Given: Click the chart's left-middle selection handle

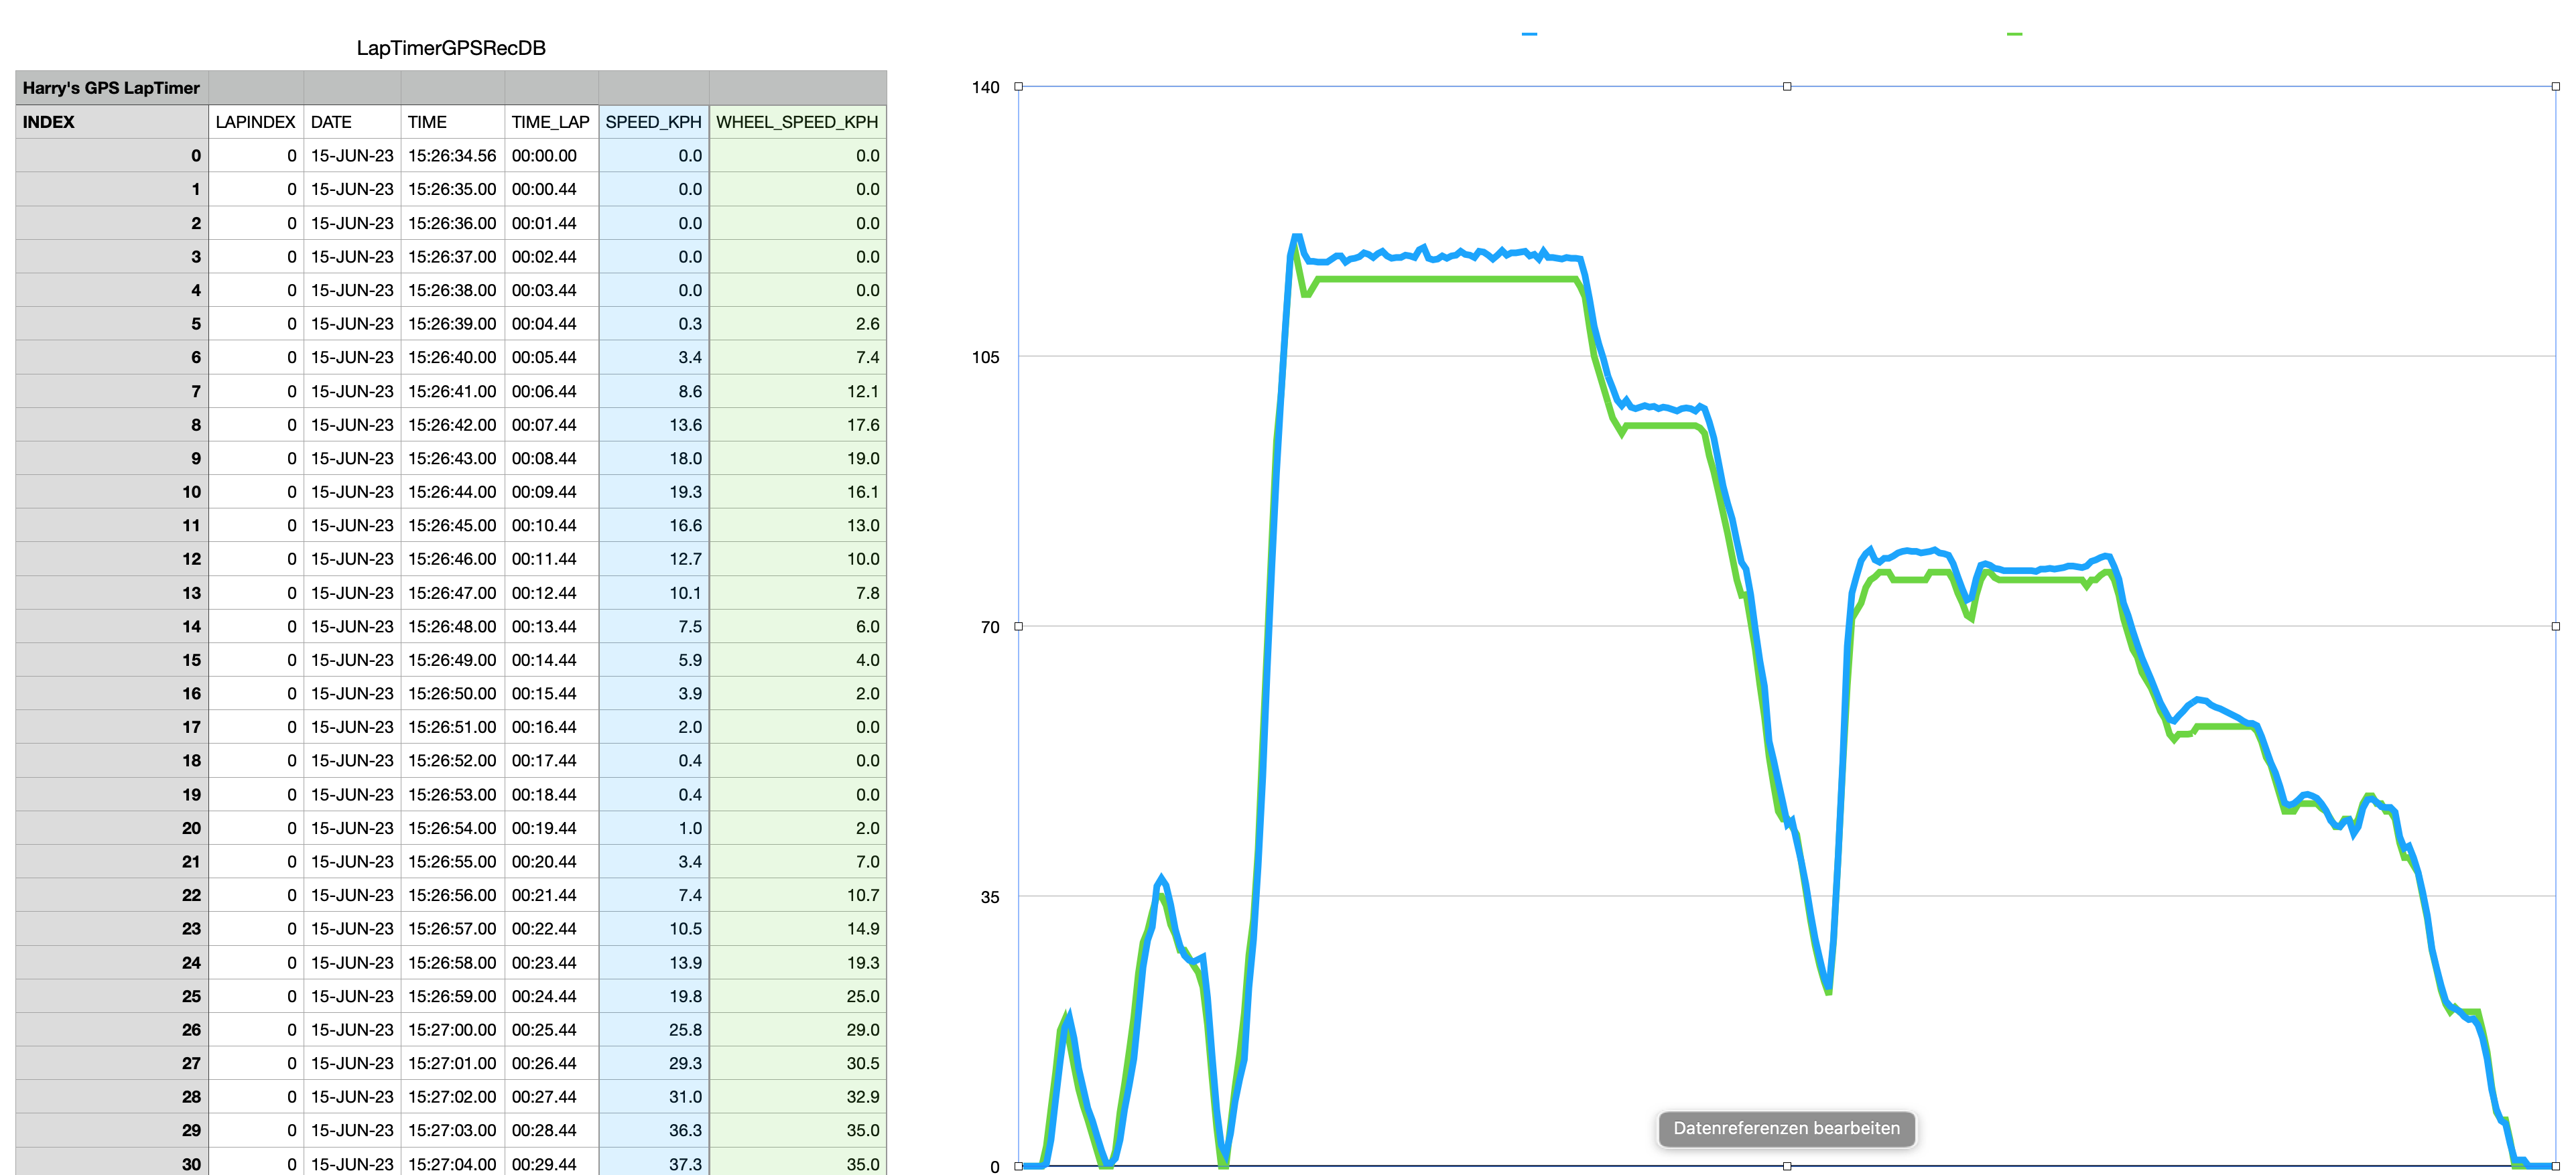Looking at the screenshot, I should tap(1019, 626).
